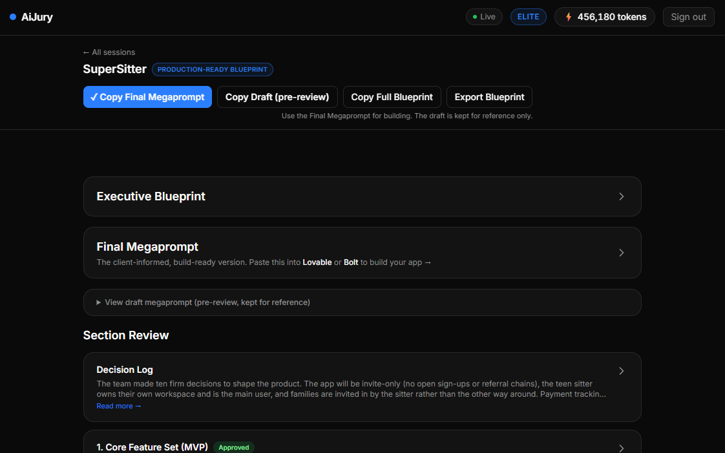725x453 pixels.
Task: Click the lightning bolt token icon
Action: point(569,17)
